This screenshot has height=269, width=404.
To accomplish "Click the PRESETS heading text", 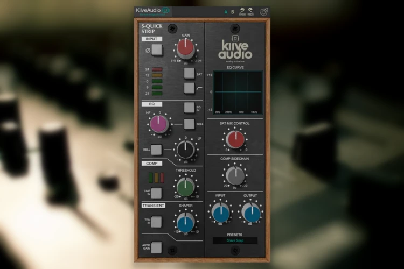I will coord(234,235).
